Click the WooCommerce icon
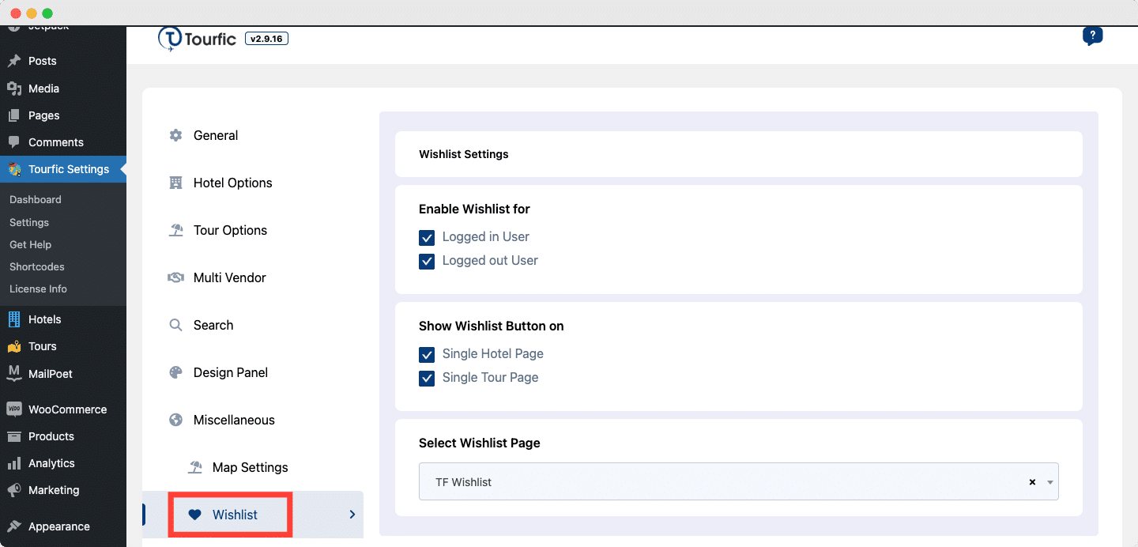Screen dimensions: 1138x547 14,409
